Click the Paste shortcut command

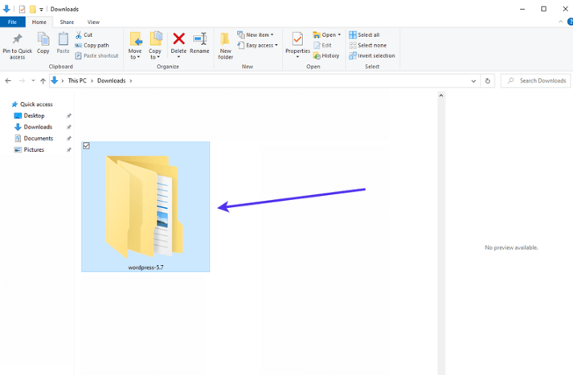97,55
